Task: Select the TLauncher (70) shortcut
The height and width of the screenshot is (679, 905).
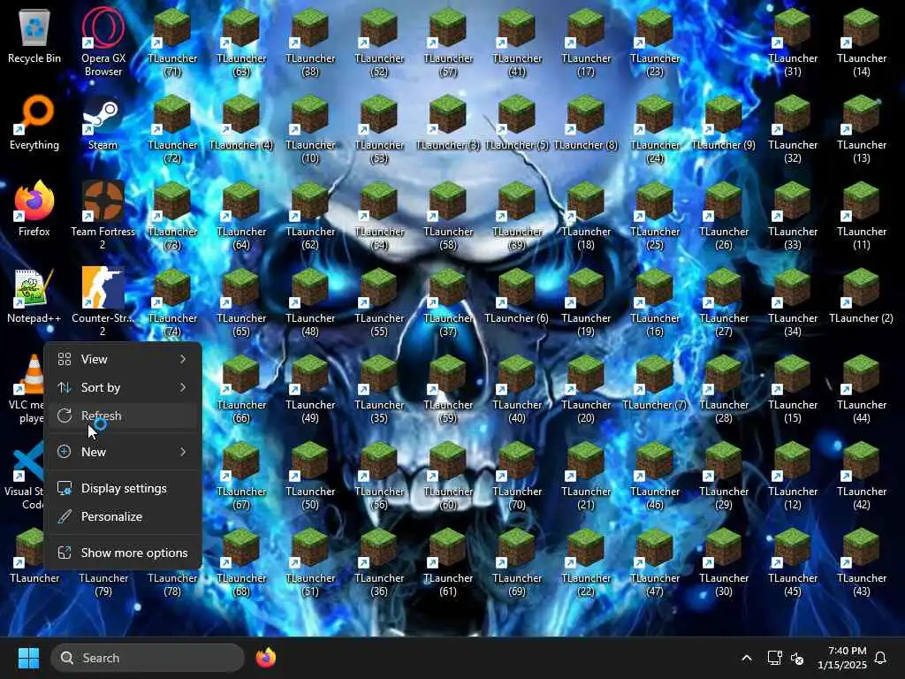Action: pos(516,475)
